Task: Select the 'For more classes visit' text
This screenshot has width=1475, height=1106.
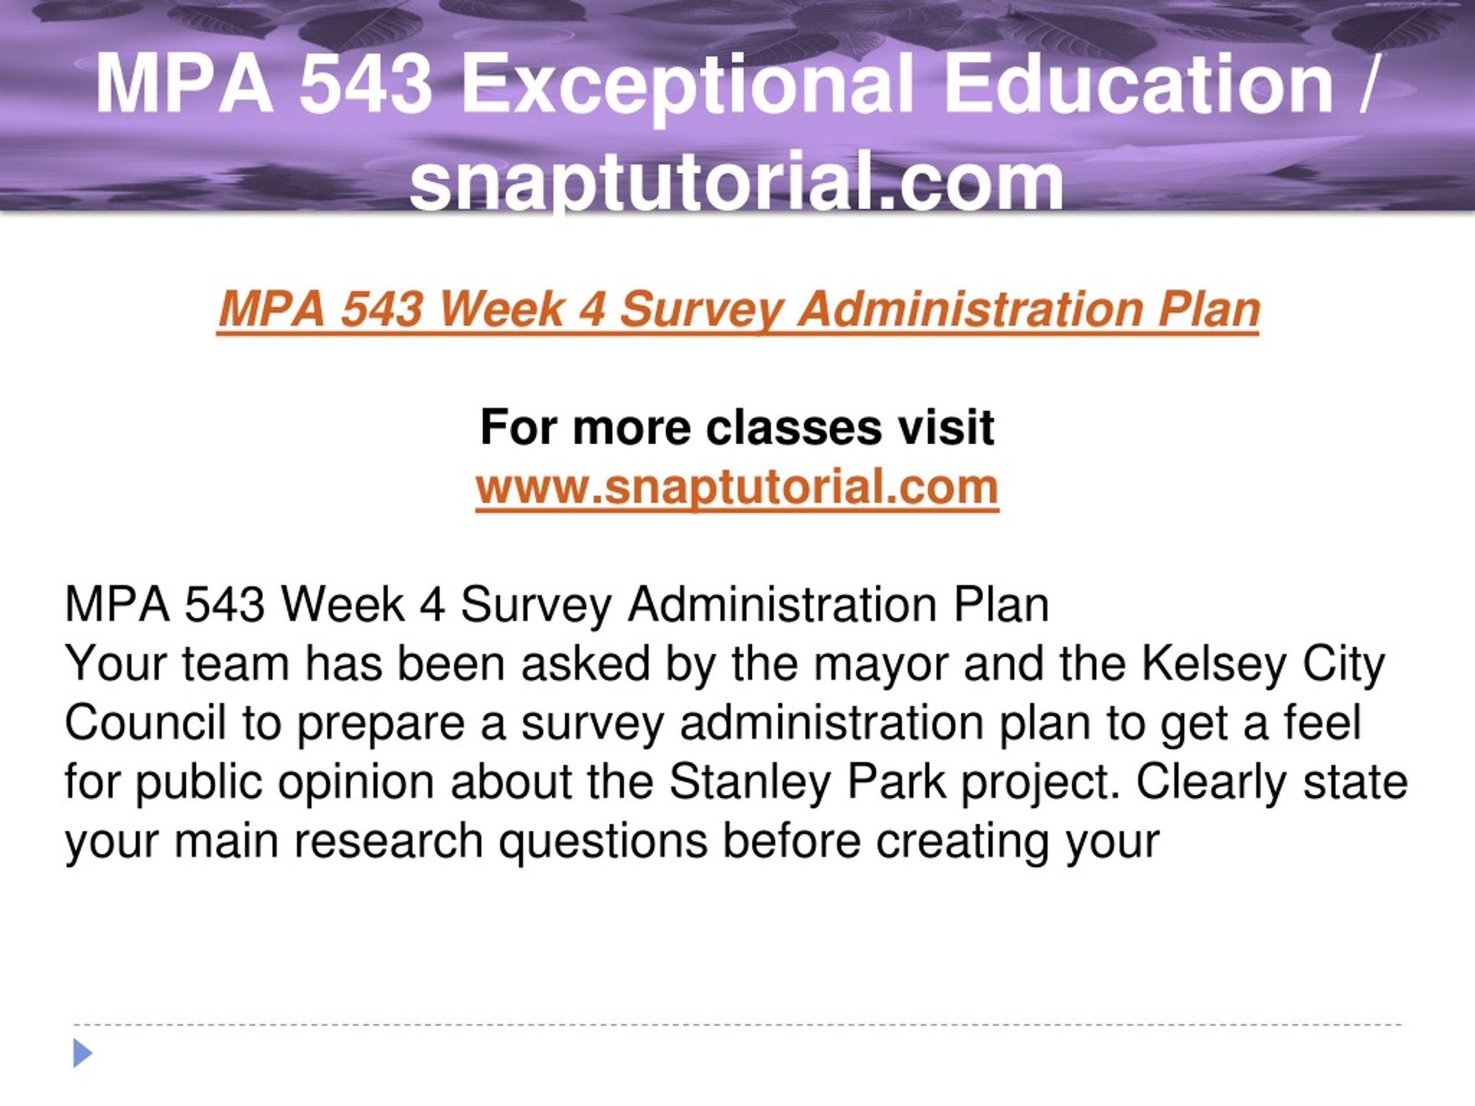Action: 737,427
